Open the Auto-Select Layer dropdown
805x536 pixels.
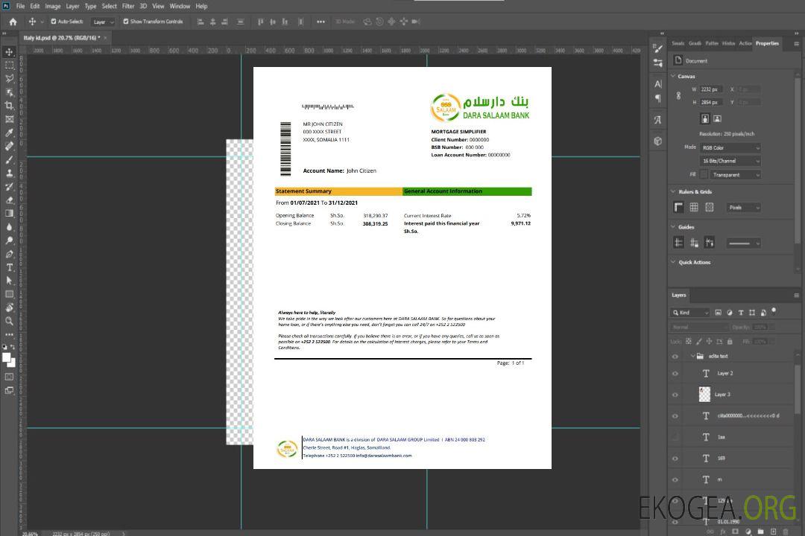pyautogui.click(x=103, y=22)
